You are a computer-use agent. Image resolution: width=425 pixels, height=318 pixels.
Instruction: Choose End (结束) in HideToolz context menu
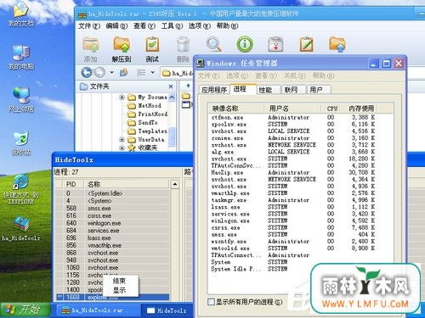point(119,281)
